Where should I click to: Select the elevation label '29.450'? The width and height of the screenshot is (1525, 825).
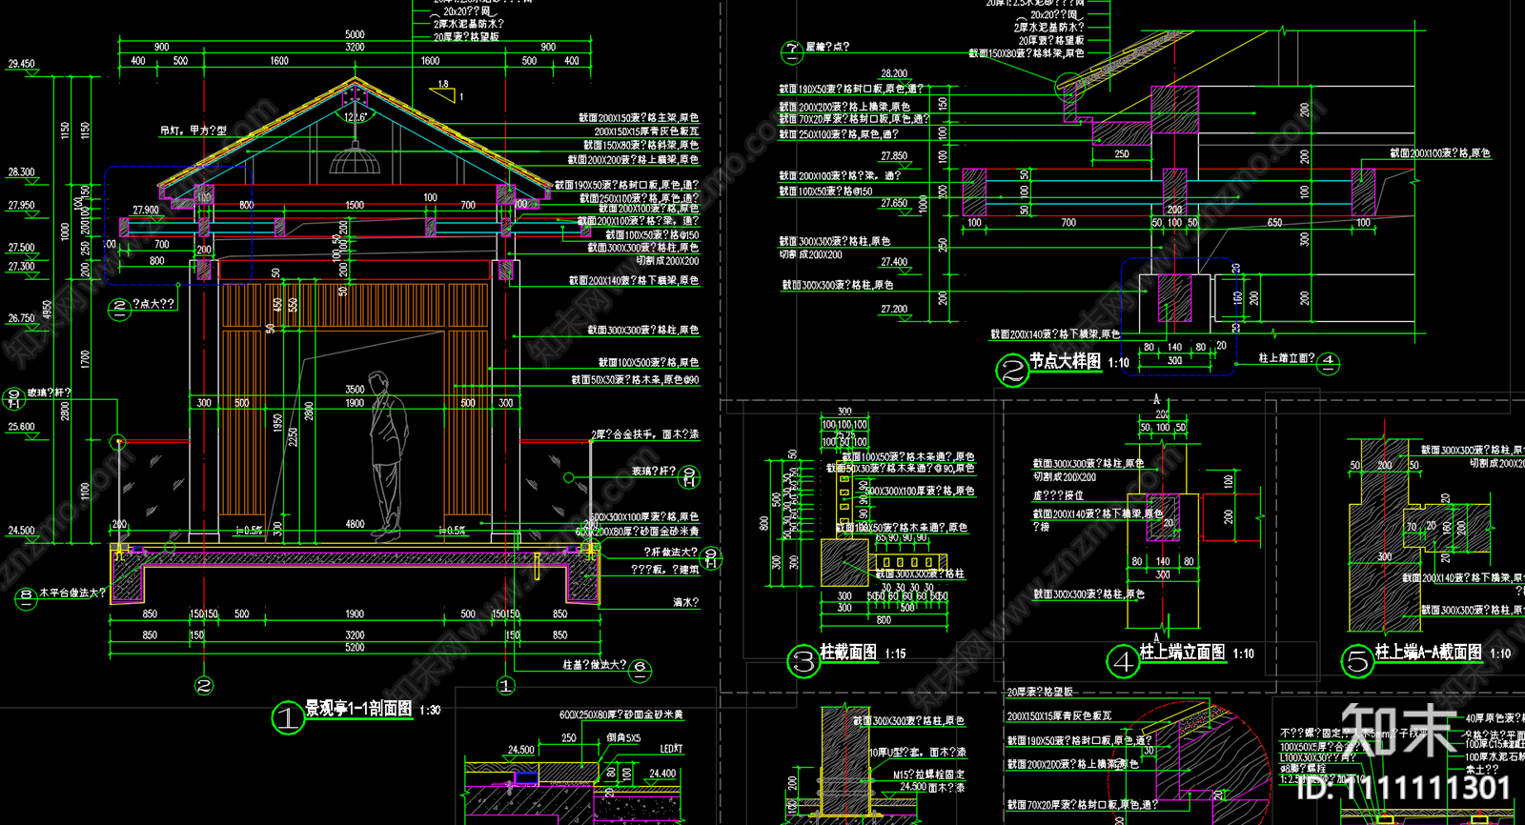click(x=21, y=64)
